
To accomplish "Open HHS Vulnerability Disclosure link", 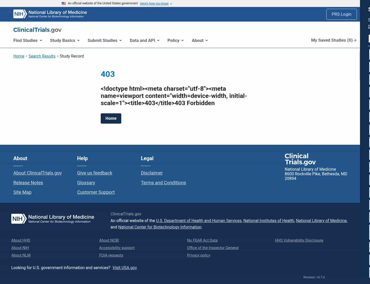I will [299, 240].
